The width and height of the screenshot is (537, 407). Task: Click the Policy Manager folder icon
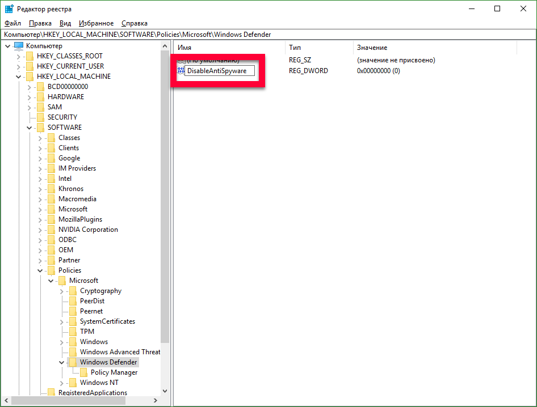coord(83,372)
